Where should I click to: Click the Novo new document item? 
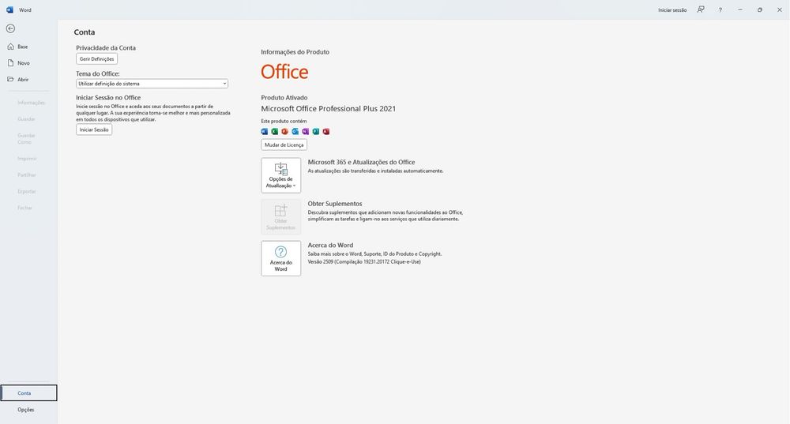point(28,63)
